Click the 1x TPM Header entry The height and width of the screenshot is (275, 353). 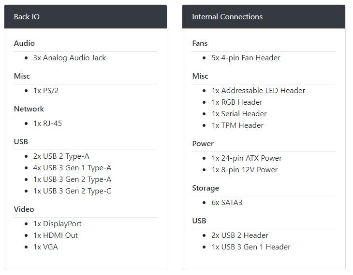pos(237,125)
